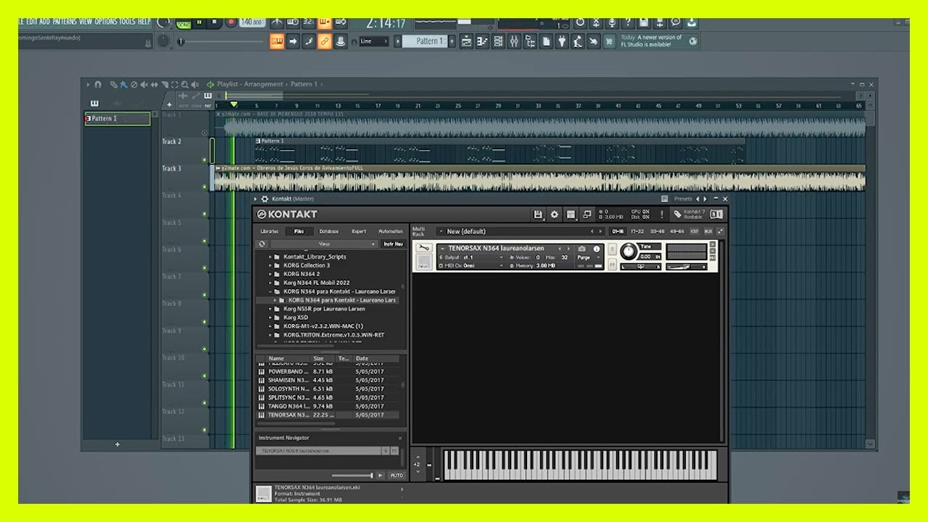Click the 140.000 tempo field
The width and height of the screenshot is (928, 522).
252,22
